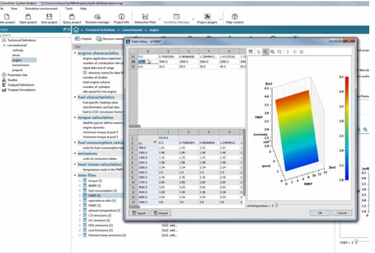This screenshot has width=375, height=253.
Task: Select the transmission item in project tree
Action: coord(21,64)
